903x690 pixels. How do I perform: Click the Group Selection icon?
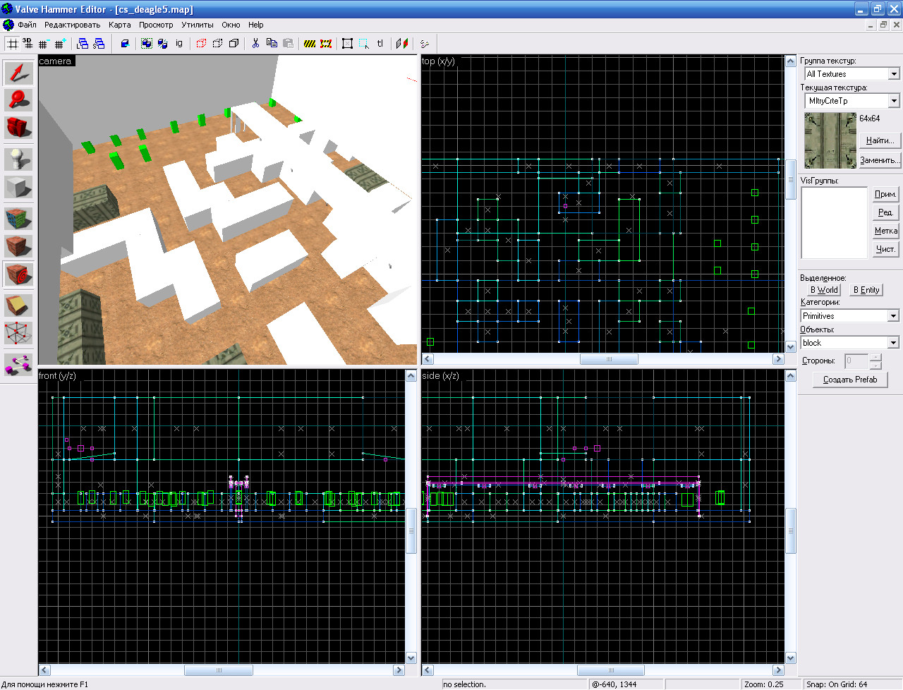tap(146, 44)
